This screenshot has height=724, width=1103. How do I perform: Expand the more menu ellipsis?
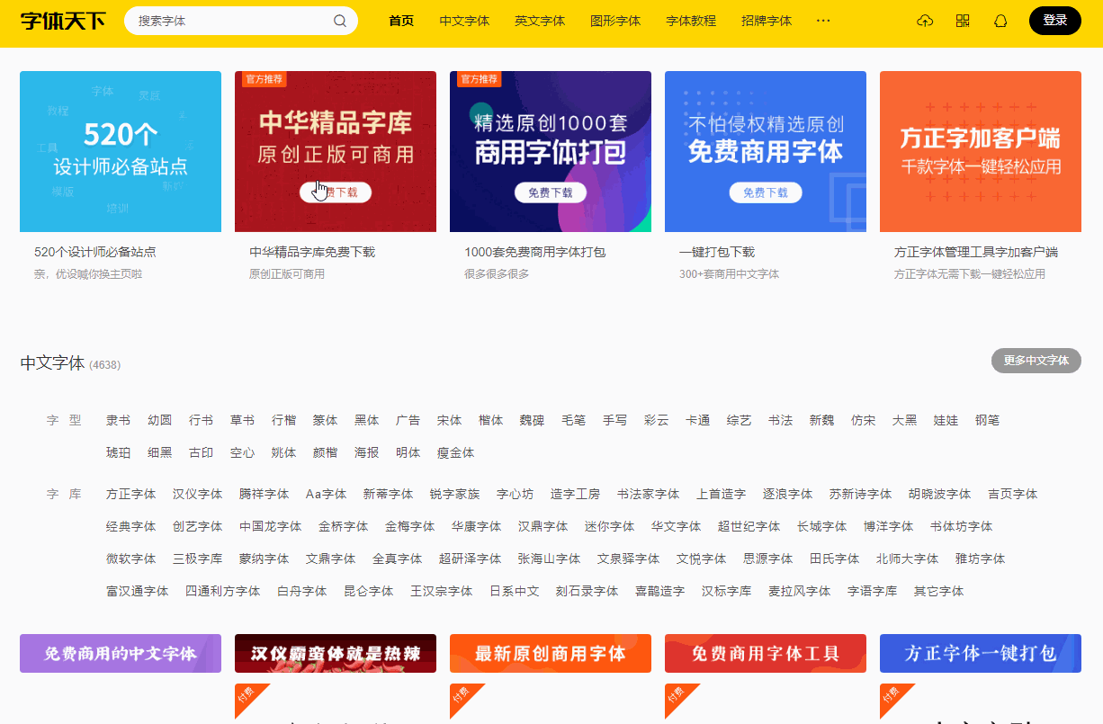pos(823,20)
